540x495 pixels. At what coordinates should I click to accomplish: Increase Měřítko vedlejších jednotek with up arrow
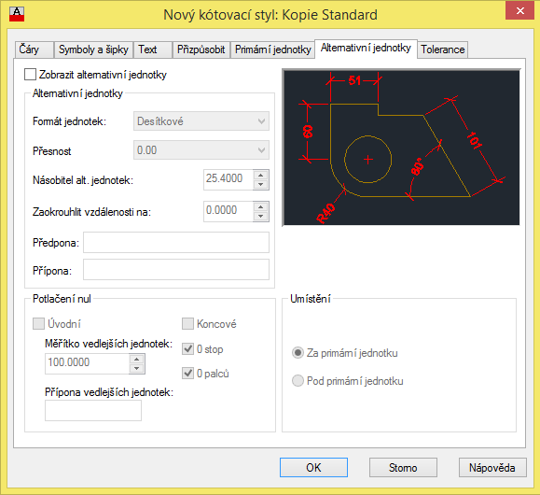pos(137,360)
